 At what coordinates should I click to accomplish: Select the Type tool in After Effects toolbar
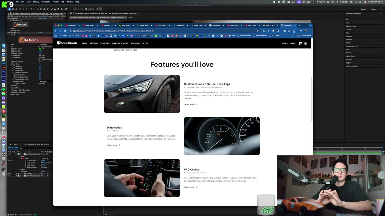tap(48, 9)
